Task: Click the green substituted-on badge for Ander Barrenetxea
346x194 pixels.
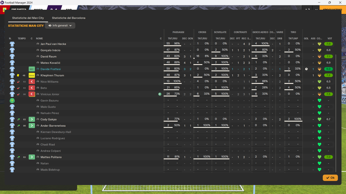Action: [x=32, y=126]
